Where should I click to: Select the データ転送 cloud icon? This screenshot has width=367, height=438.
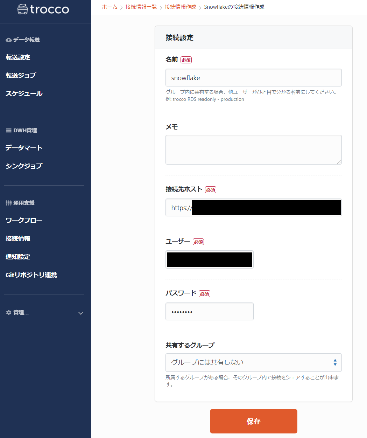[8, 40]
